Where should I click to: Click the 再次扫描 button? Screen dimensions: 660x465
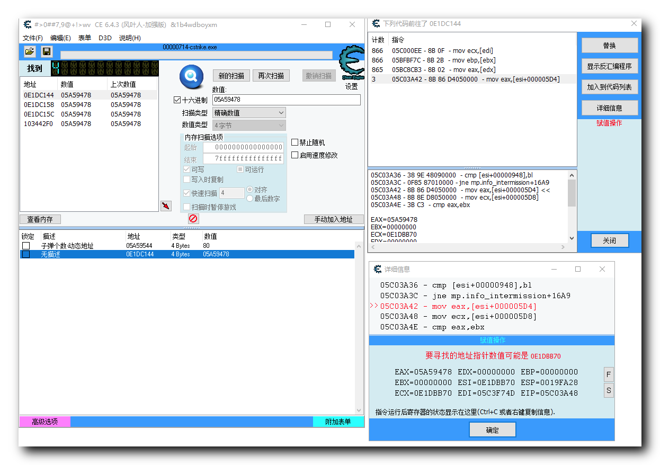(271, 76)
